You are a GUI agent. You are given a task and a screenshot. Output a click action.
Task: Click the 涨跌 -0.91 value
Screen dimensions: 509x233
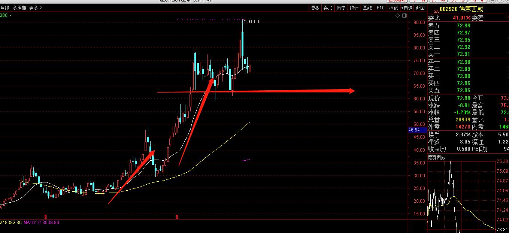coord(464,105)
